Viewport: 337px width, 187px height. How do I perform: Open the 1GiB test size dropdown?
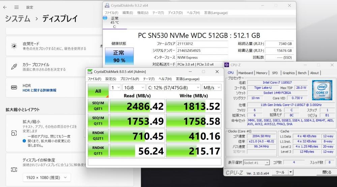(x=134, y=87)
